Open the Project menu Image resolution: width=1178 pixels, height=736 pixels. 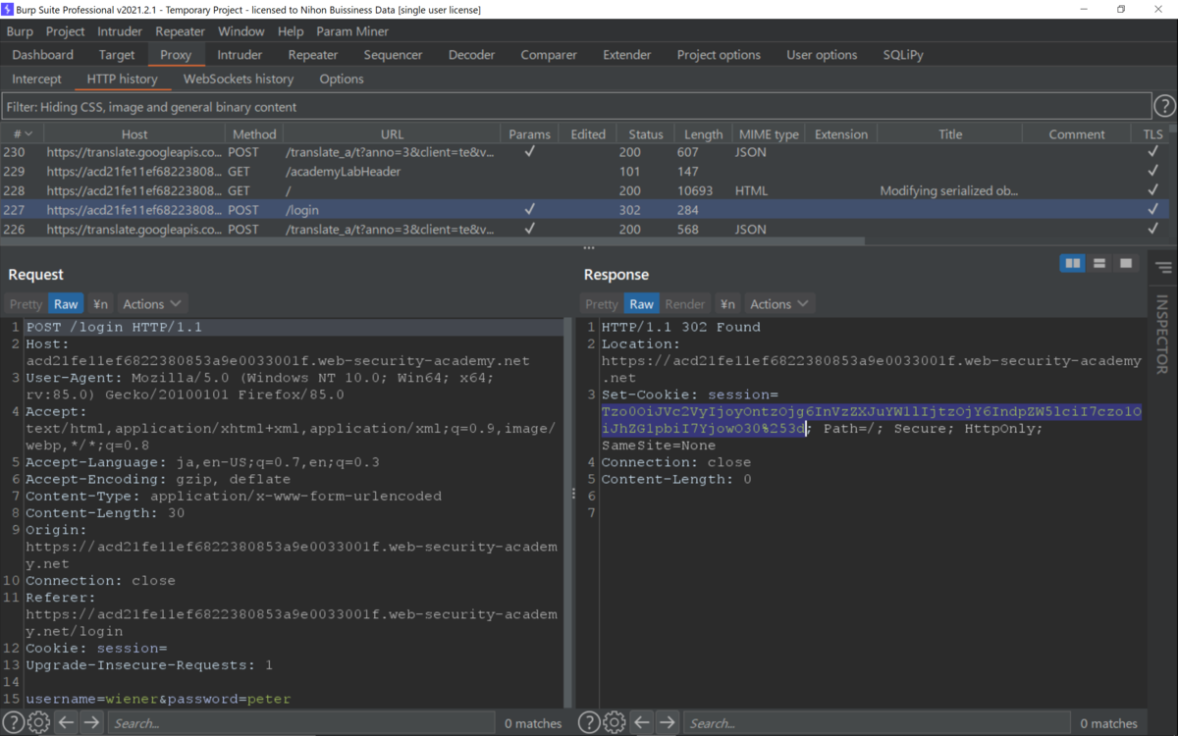pyautogui.click(x=66, y=31)
